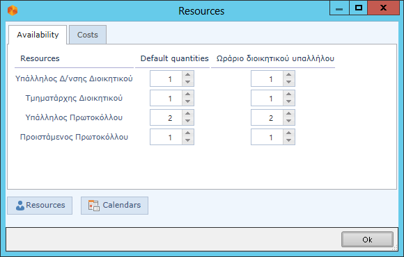Focus Ωράριο field for Τμηματάρχης Διοικητικού
This screenshot has height=257, width=404.
pos(267,98)
